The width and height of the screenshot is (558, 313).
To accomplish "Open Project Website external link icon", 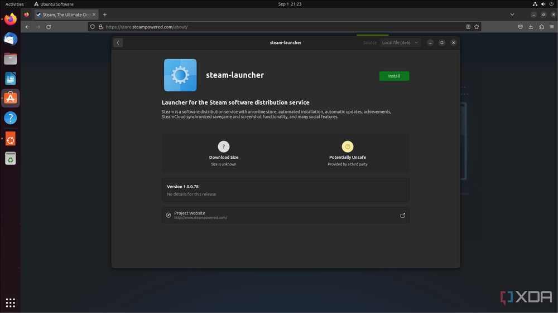I will click(402, 216).
